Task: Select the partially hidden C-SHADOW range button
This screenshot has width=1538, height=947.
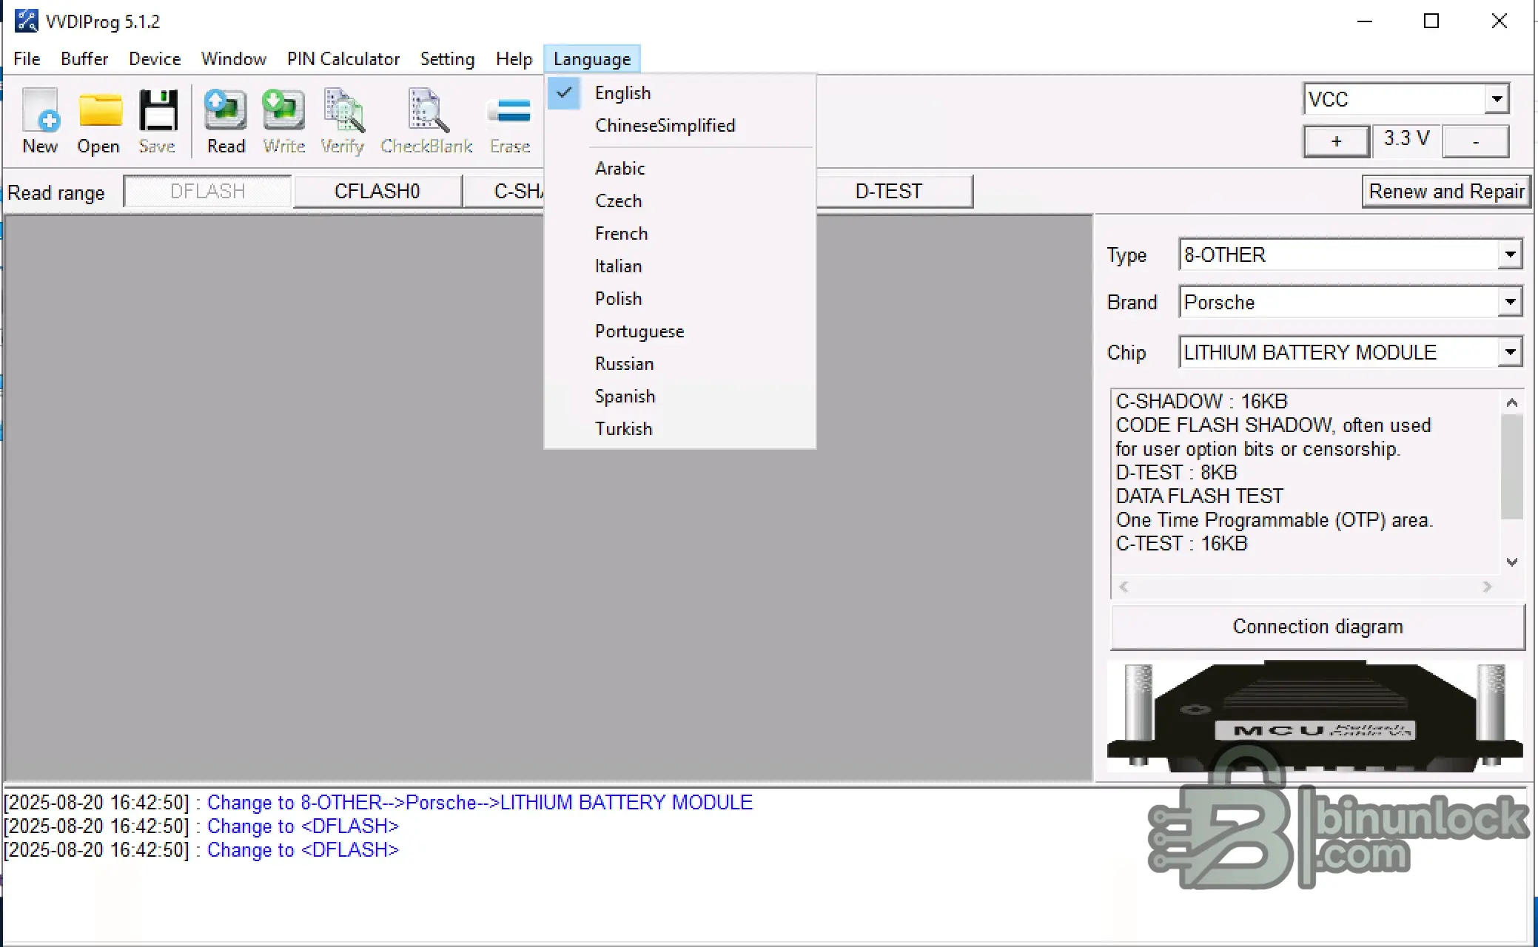Action: pos(504,192)
